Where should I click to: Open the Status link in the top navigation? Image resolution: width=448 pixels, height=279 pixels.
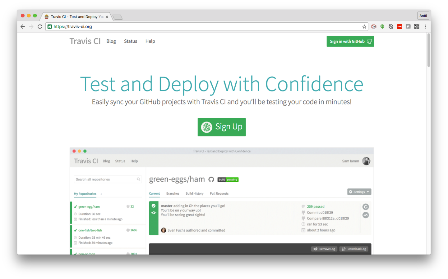tap(131, 41)
